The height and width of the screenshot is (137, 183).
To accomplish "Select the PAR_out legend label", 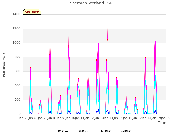I will click(85, 131).
